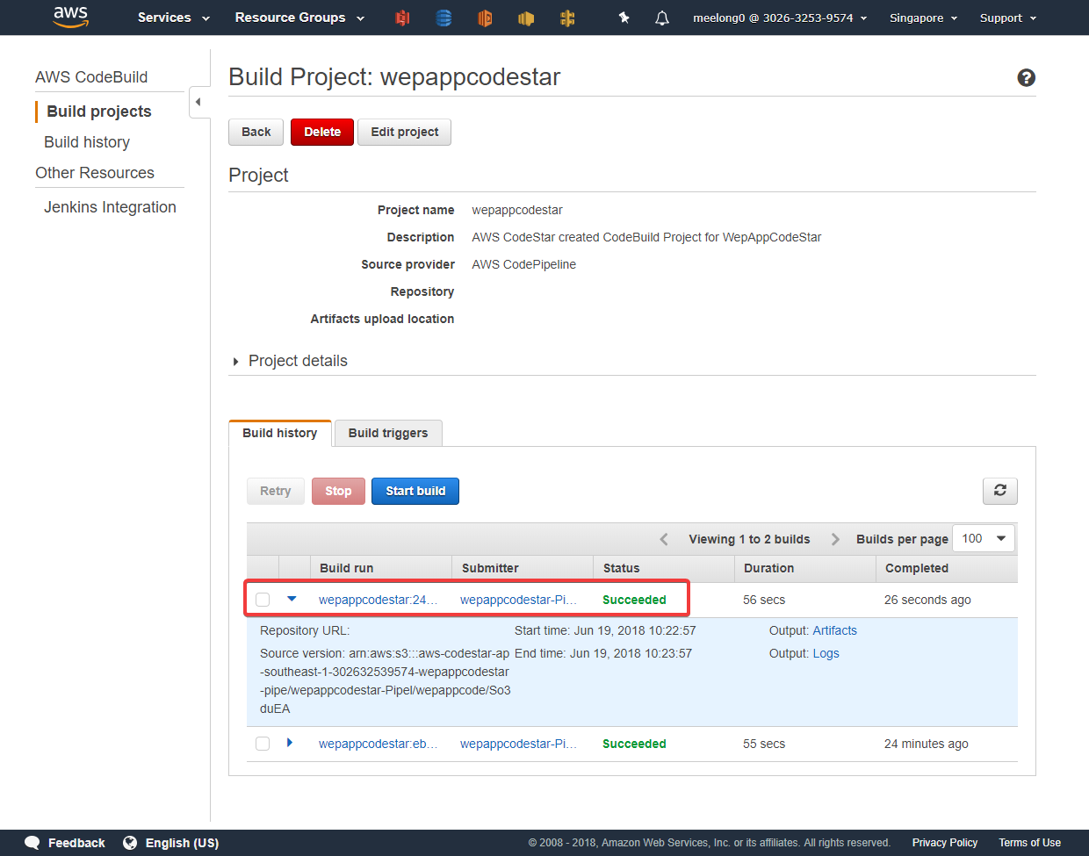Select checkbox for wepappcodestar:24 build
Screen dimensions: 1089x856
263,600
